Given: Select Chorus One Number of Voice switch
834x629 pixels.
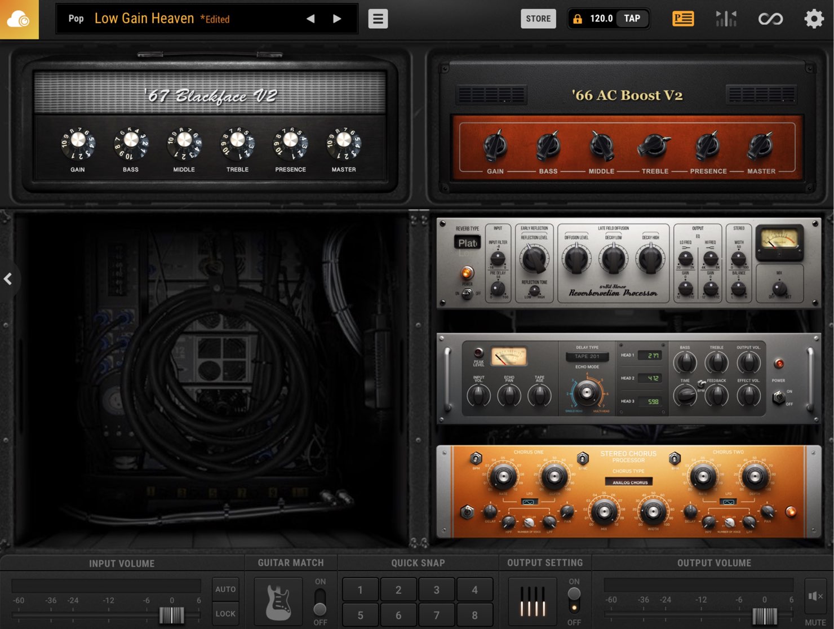Looking at the screenshot, I should click(529, 522).
